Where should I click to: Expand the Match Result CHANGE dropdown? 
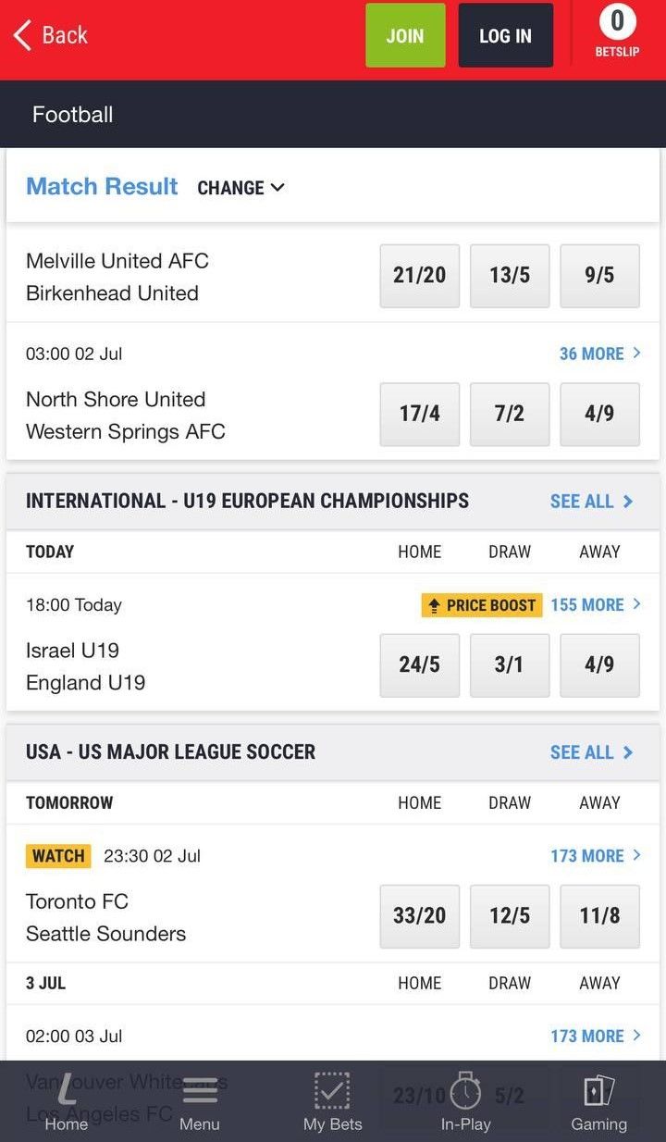tap(240, 188)
